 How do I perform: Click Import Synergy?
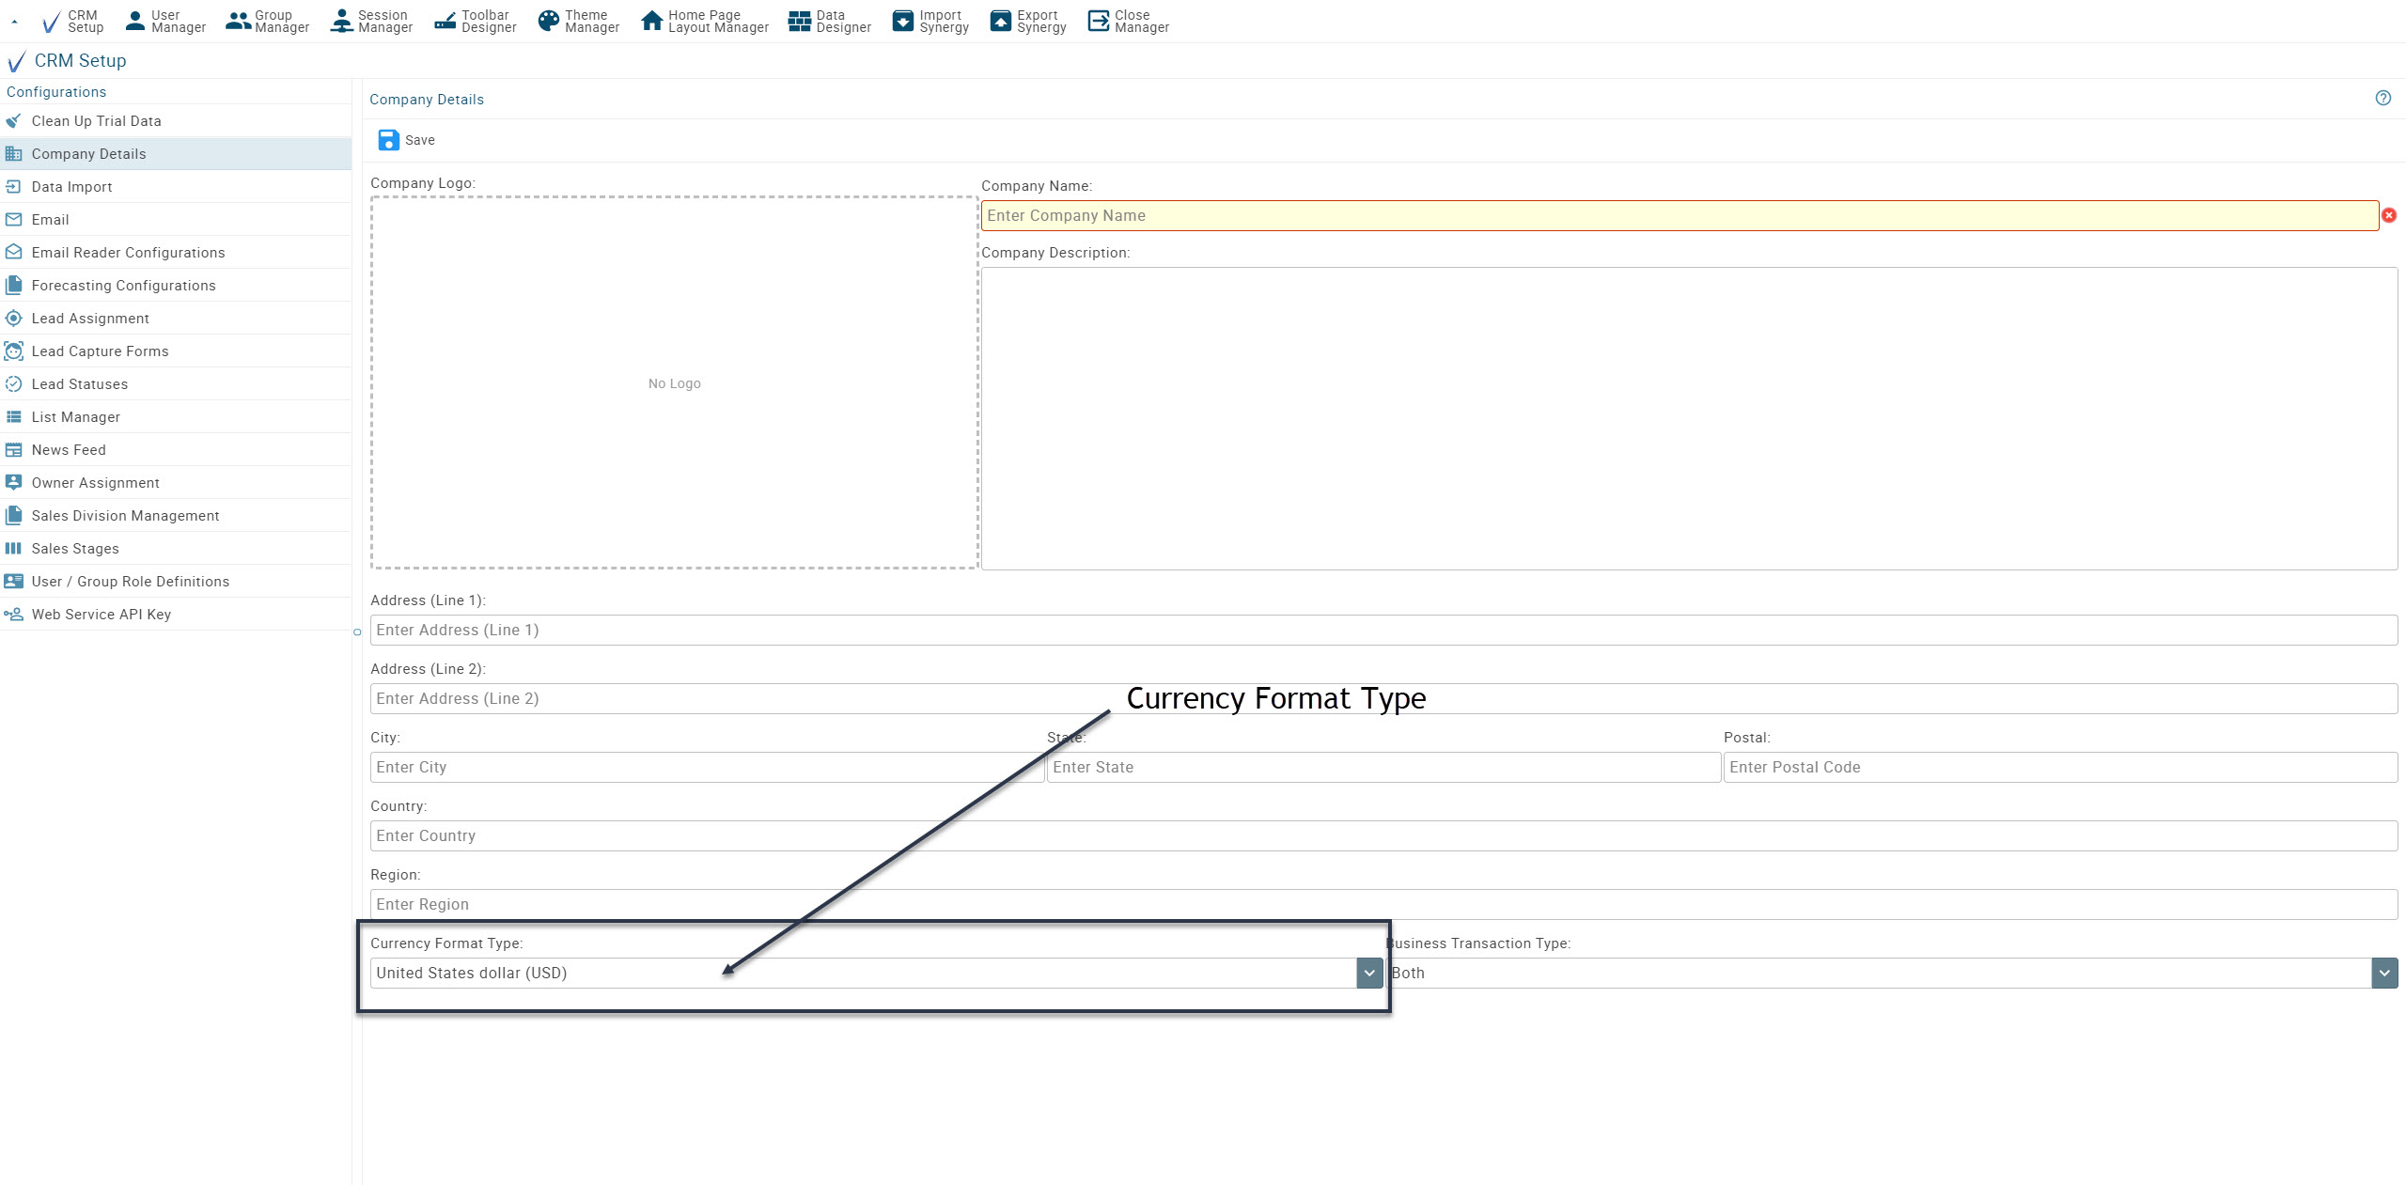tap(930, 21)
